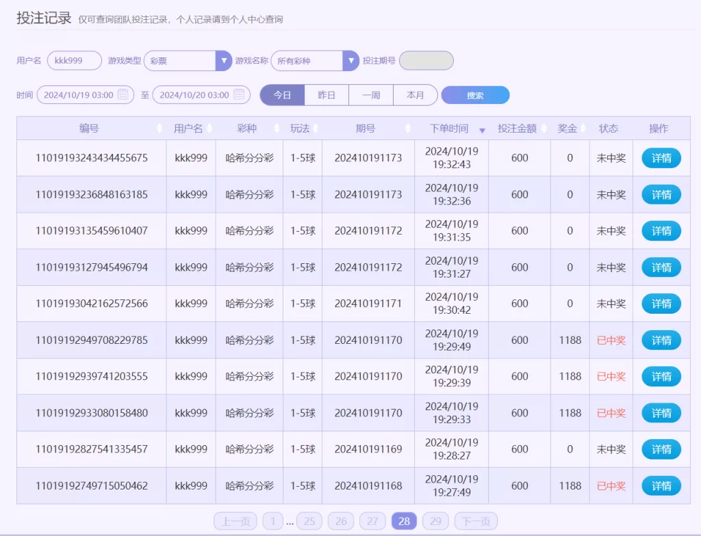Click order time 2024/10/19 19:30:42
Screen dimensions: 701x536
pos(452,304)
